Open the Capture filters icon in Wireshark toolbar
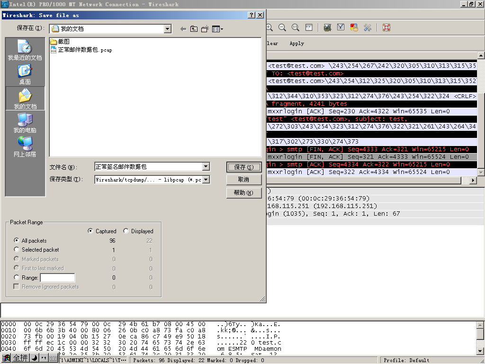 tap(327, 27)
